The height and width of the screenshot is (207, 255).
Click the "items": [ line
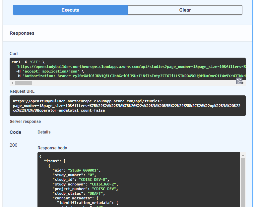55,161
